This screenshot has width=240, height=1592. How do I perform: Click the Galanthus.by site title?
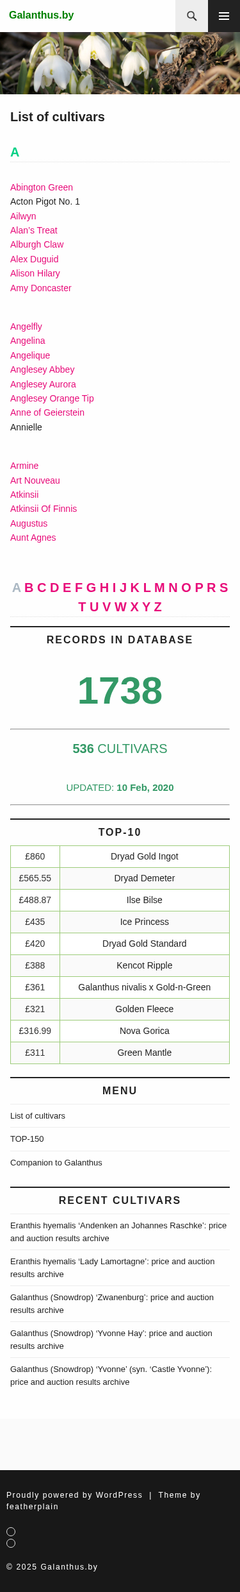click(41, 15)
